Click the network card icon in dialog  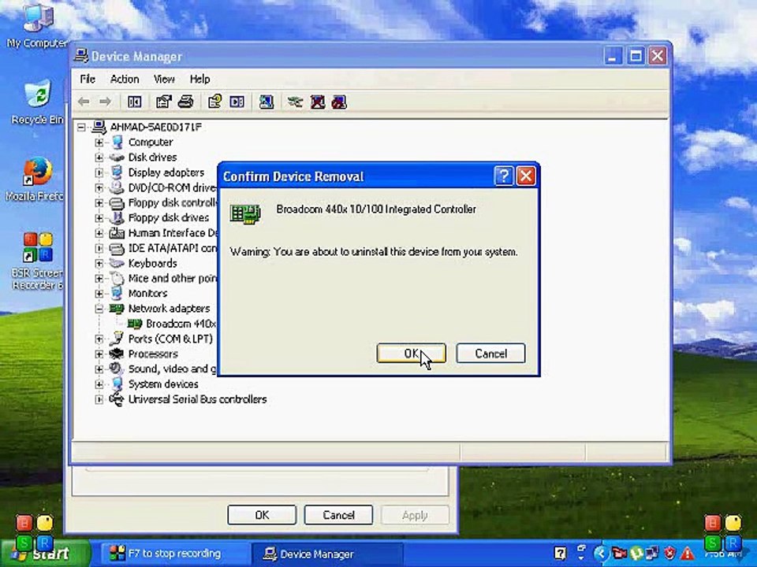click(x=245, y=213)
